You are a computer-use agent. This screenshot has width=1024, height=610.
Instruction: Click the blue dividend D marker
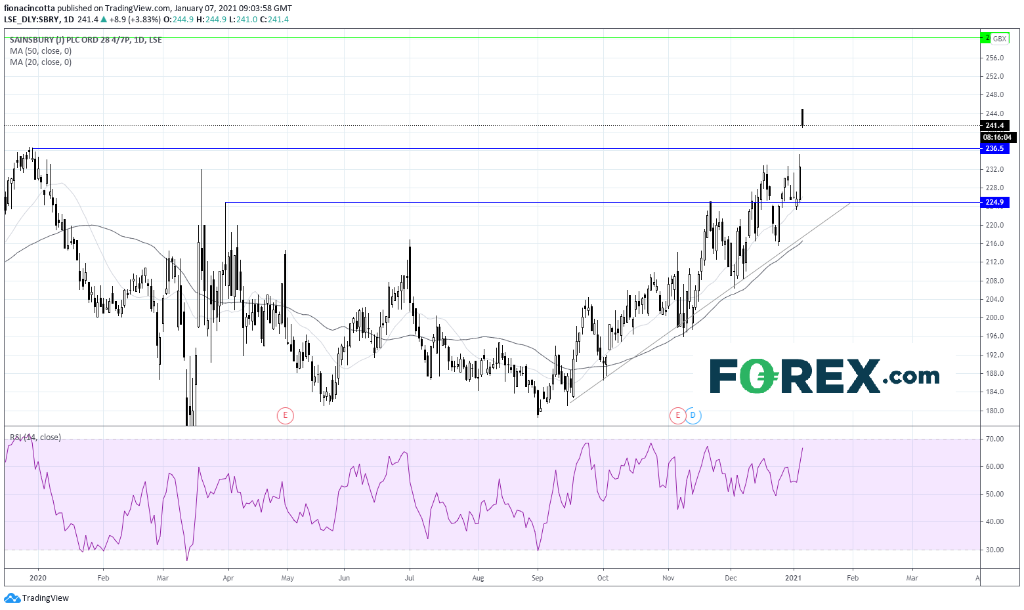click(x=693, y=415)
